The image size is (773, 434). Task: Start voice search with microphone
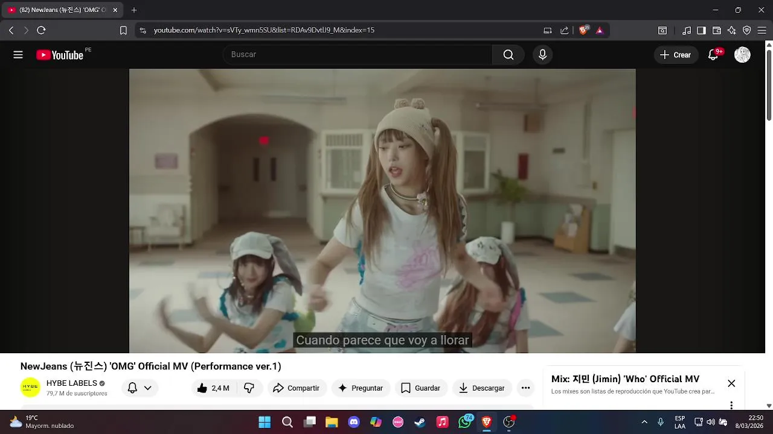tap(542, 55)
